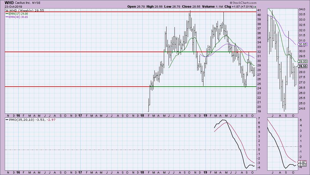Click the -3.53 PMO value flag
This screenshot has width=310, height=175.
[x=303, y=165]
